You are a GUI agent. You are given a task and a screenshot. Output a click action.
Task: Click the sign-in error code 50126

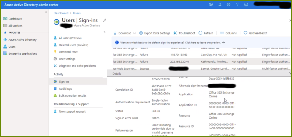155,118
